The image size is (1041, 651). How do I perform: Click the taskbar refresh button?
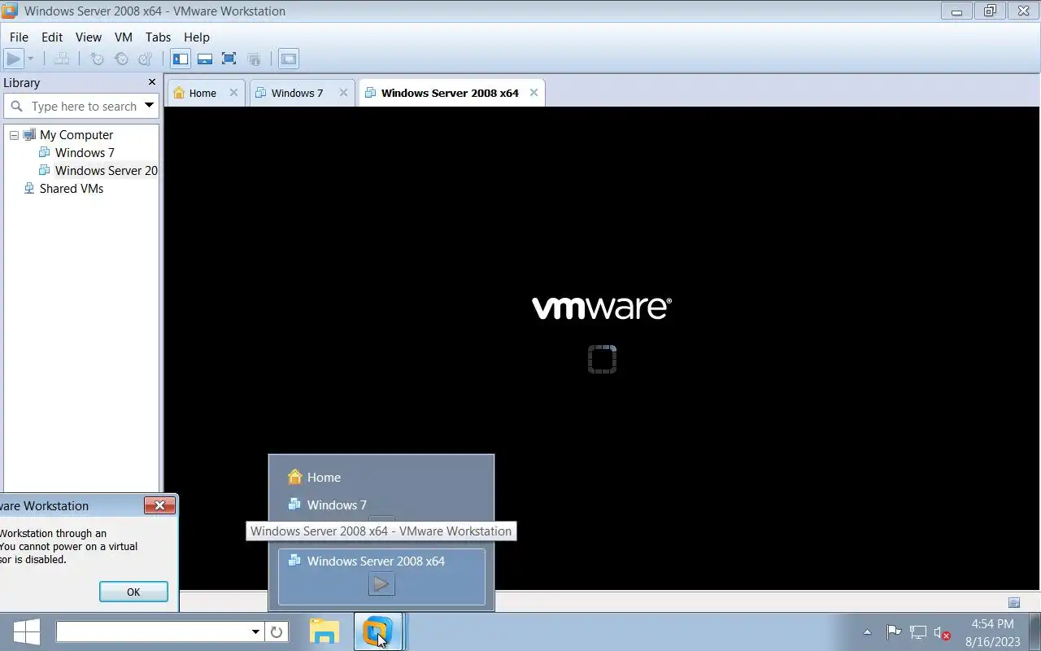point(277,631)
